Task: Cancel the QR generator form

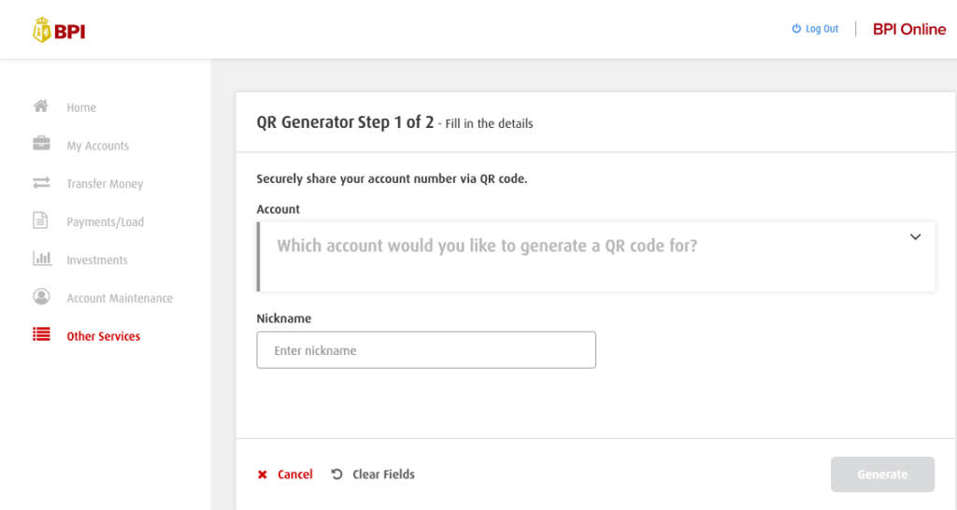Action: tap(286, 475)
